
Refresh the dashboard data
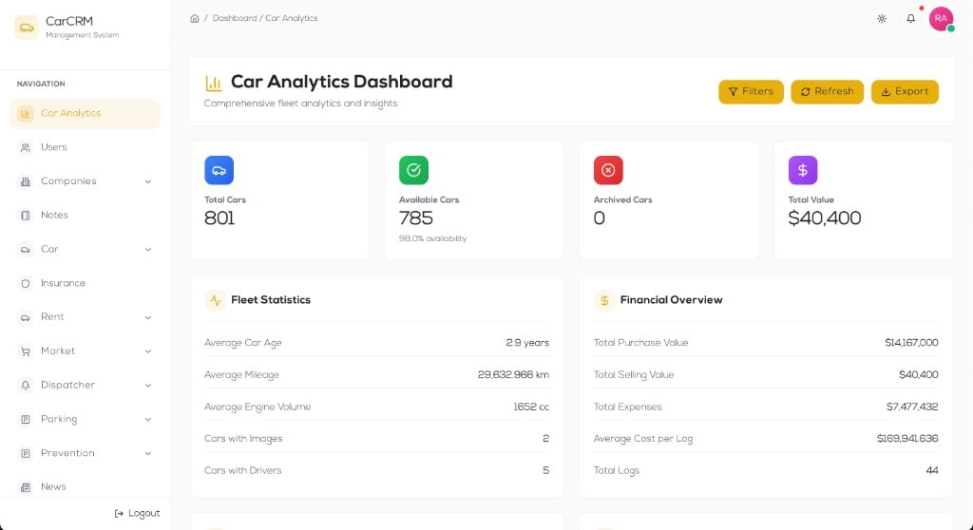tap(828, 92)
